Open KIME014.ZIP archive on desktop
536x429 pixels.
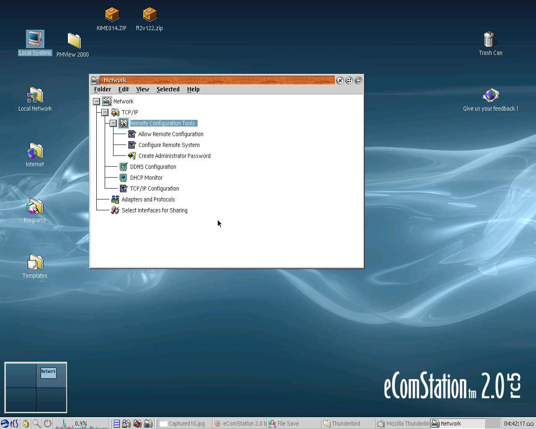pos(112,15)
